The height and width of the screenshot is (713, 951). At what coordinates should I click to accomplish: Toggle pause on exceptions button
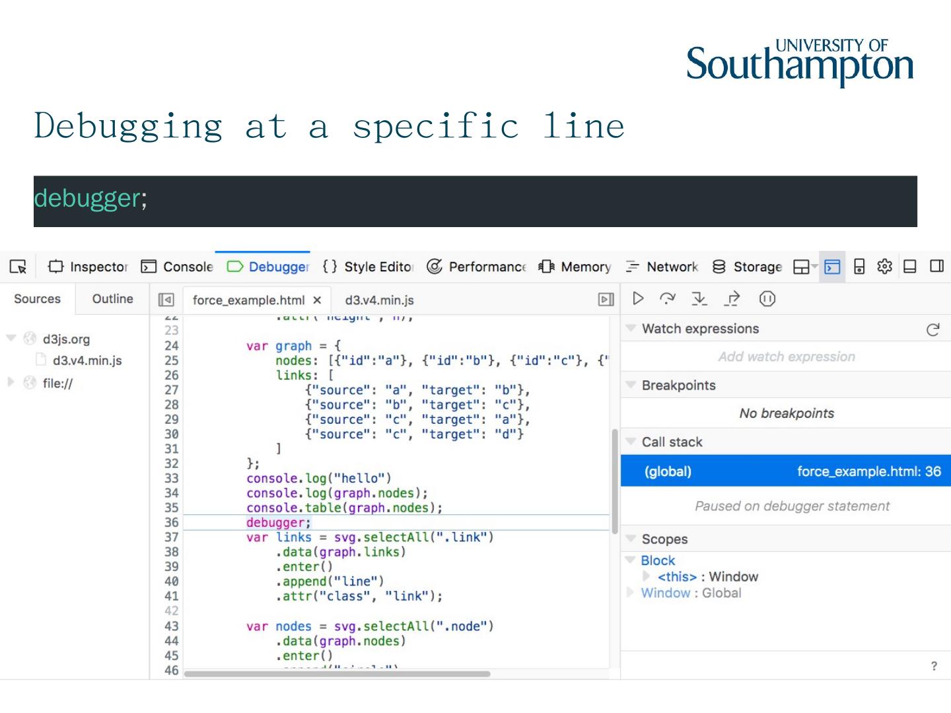[767, 299]
